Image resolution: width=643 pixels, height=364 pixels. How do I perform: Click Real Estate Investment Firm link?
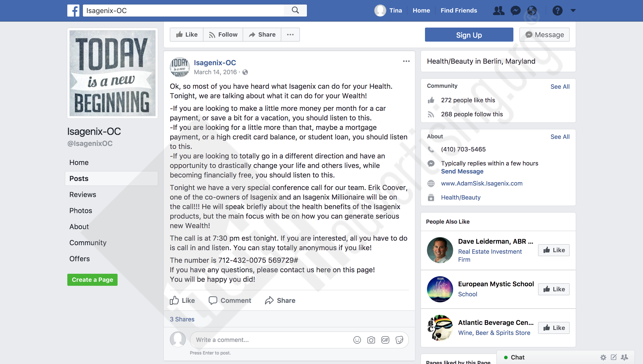pos(490,255)
